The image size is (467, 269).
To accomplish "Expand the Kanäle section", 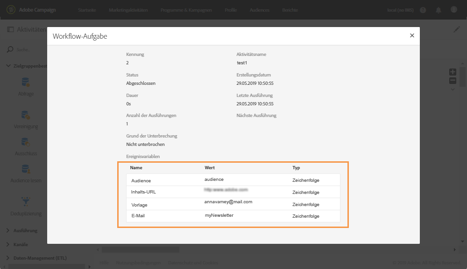I will [8, 244].
